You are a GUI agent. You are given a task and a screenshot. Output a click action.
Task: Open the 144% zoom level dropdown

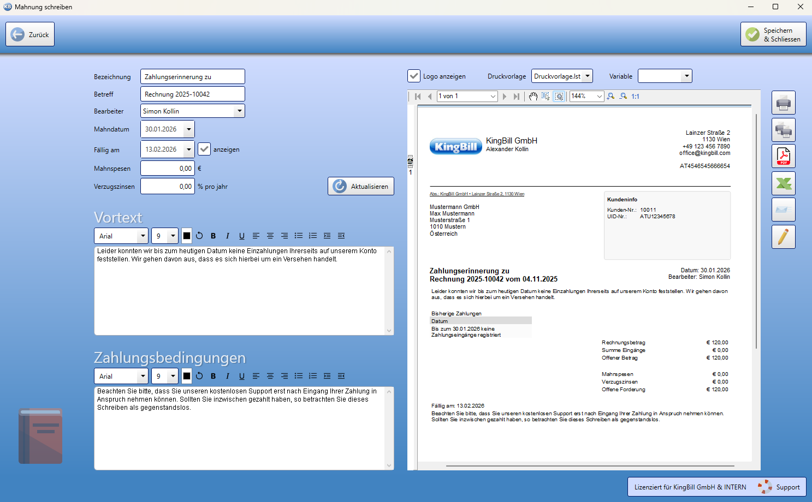(x=599, y=97)
